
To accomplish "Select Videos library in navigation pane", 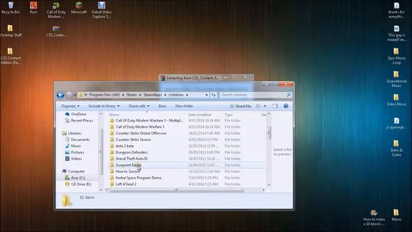I will click(x=73, y=159).
